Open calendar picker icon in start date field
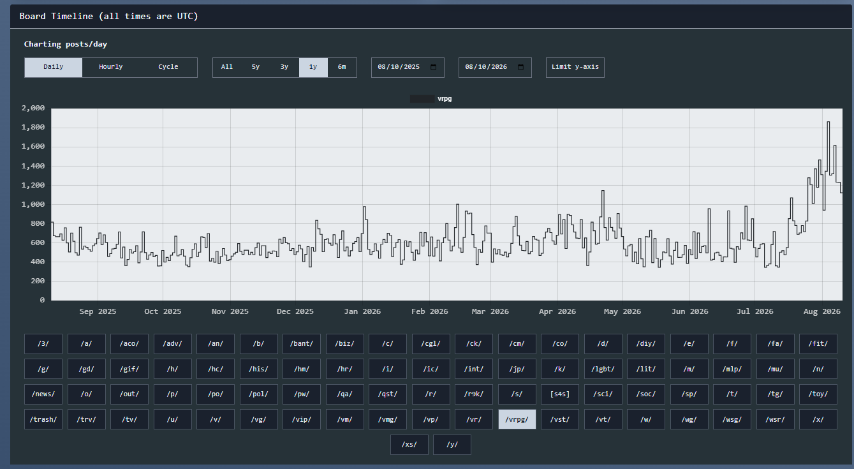 [434, 67]
